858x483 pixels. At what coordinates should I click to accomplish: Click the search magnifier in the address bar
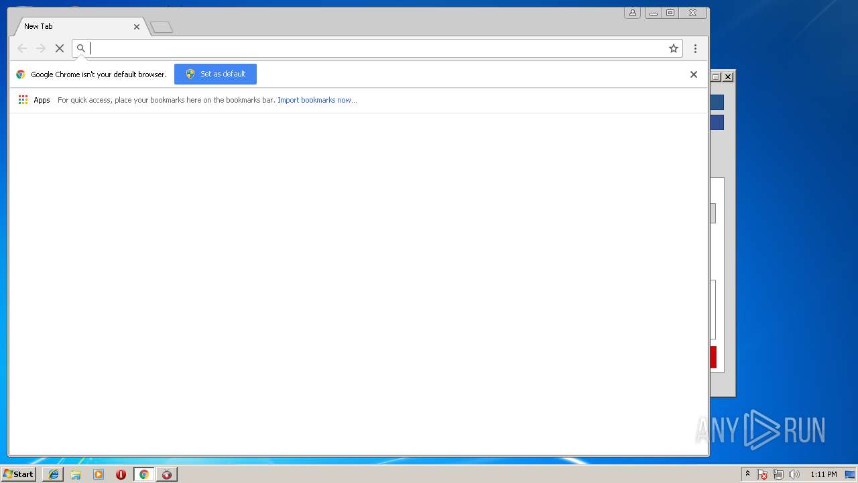pos(81,48)
